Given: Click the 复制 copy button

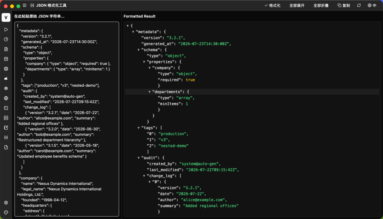Looking at the screenshot, I should pos(344,5).
